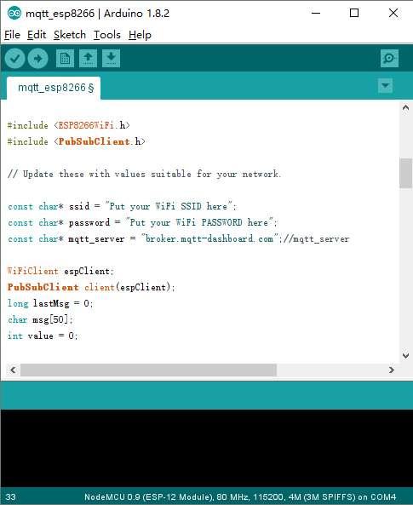Click the vertical scrollbar down arrow

(x=405, y=356)
